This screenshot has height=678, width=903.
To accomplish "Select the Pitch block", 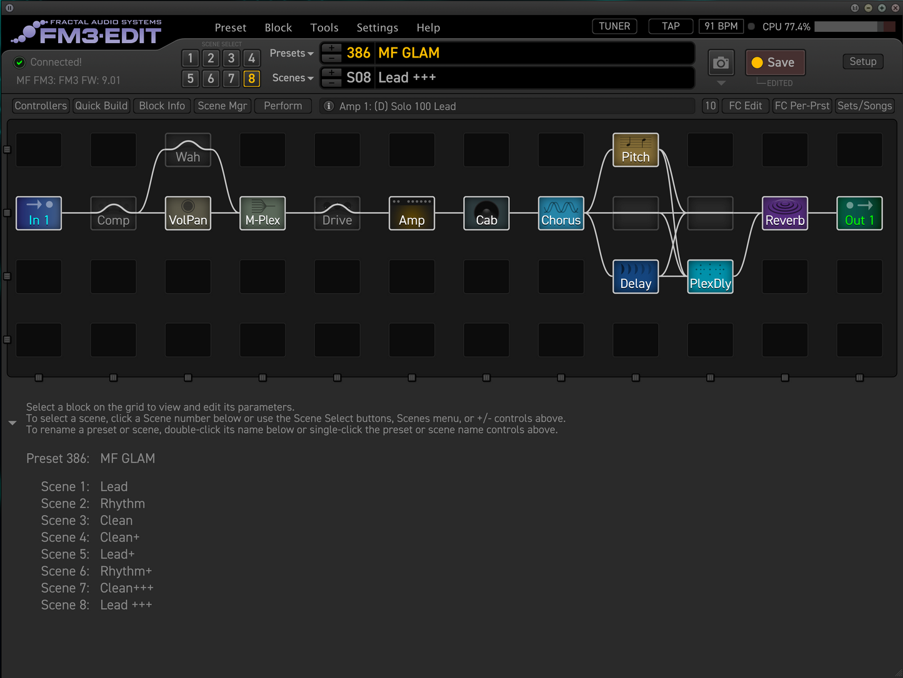I will click(636, 150).
